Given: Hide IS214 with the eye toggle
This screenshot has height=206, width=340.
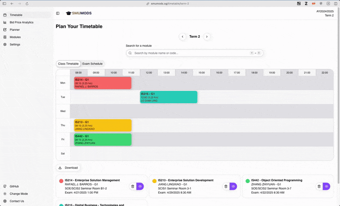Looking at the screenshot, I should click(140, 186).
